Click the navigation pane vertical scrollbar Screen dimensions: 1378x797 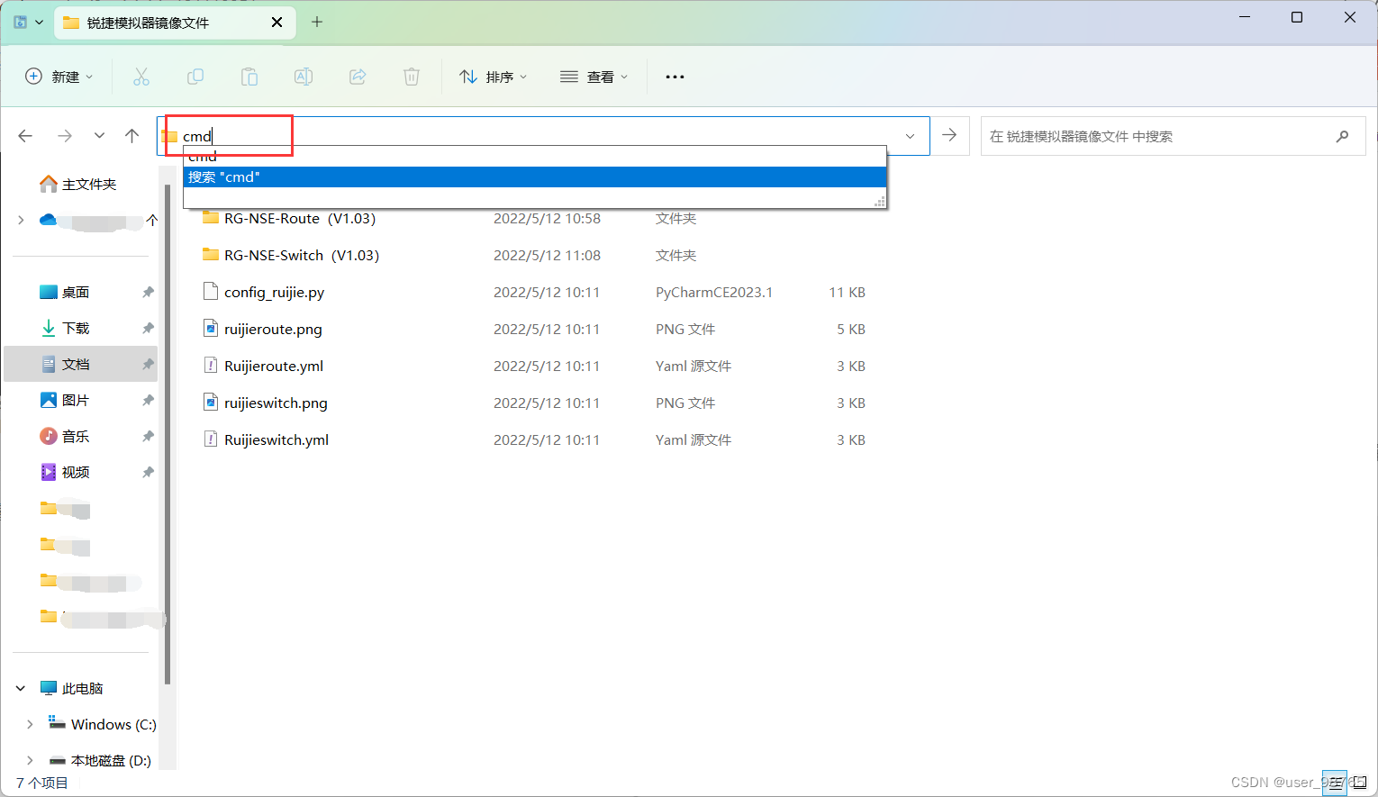point(168,435)
